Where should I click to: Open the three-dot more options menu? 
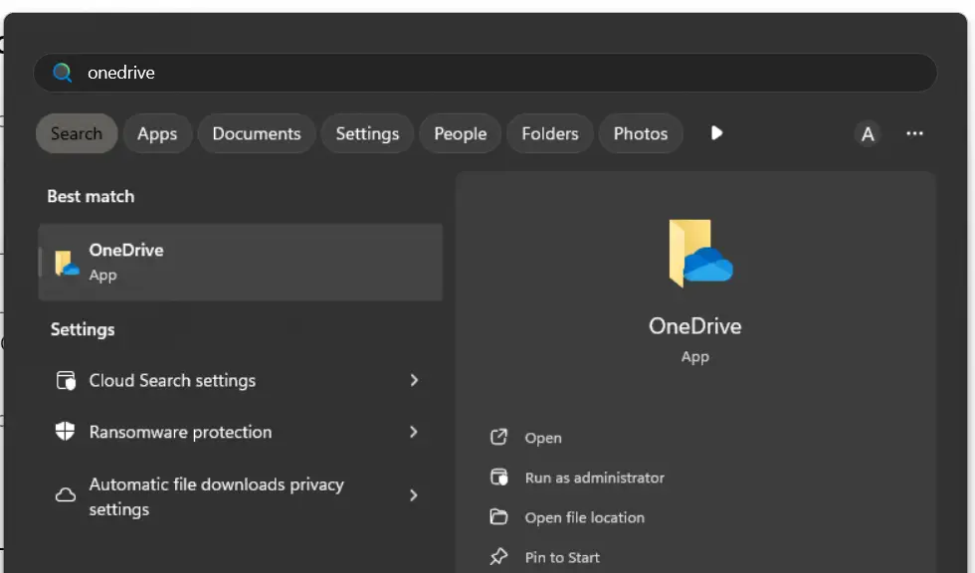pyautogui.click(x=914, y=134)
